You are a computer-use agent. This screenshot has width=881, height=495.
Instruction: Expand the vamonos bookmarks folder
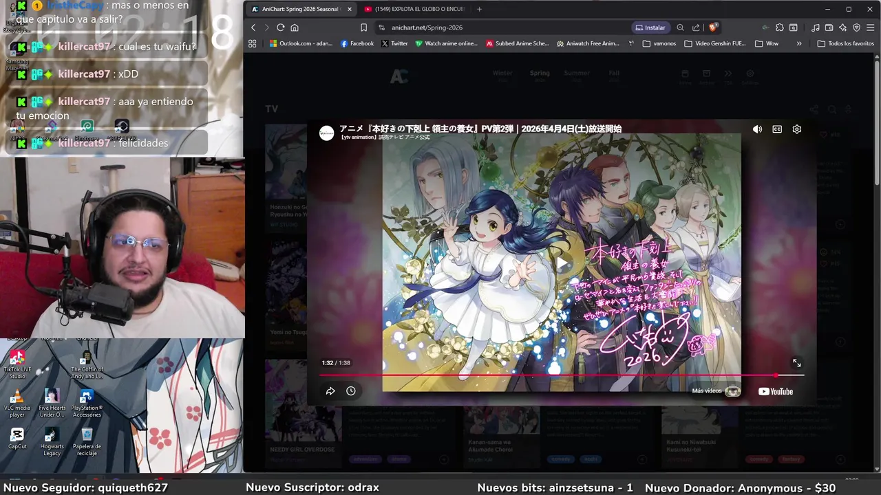(659, 43)
